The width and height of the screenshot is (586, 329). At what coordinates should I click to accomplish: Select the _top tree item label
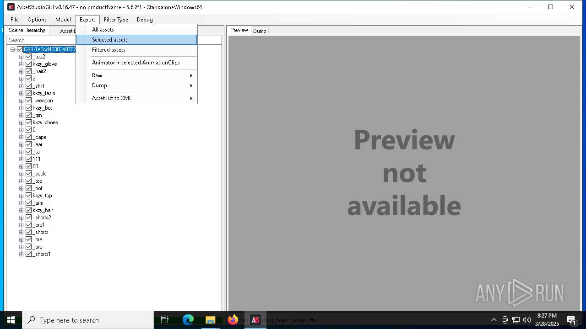point(38,181)
